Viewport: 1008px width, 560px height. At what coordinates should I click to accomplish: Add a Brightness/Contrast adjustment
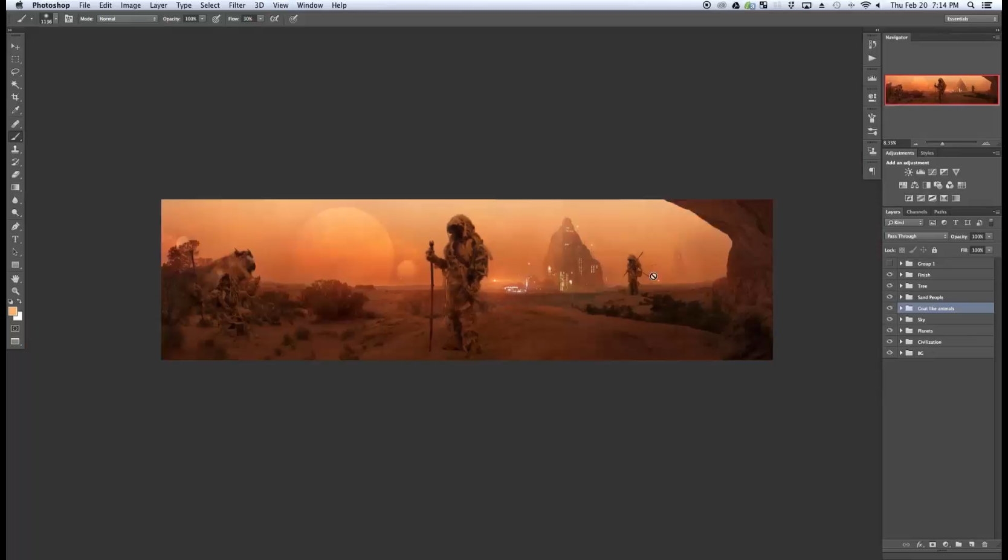coord(908,172)
